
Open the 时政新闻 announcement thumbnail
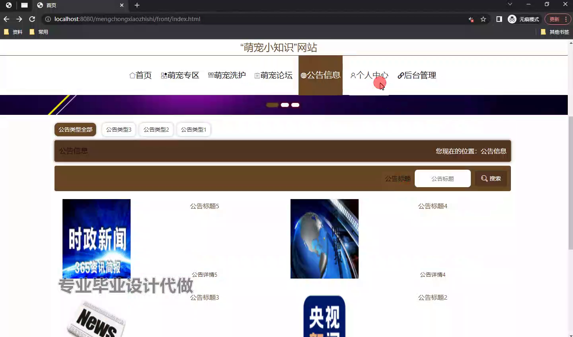pos(96,238)
